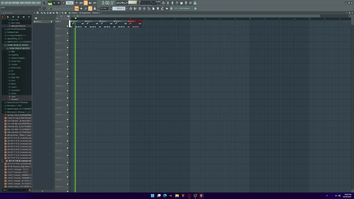354x199 pixels.
Task: Open the Mixer view icon
Action: (144, 8)
